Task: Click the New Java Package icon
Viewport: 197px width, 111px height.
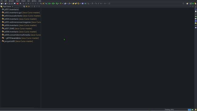Action: [x=65, y=3]
